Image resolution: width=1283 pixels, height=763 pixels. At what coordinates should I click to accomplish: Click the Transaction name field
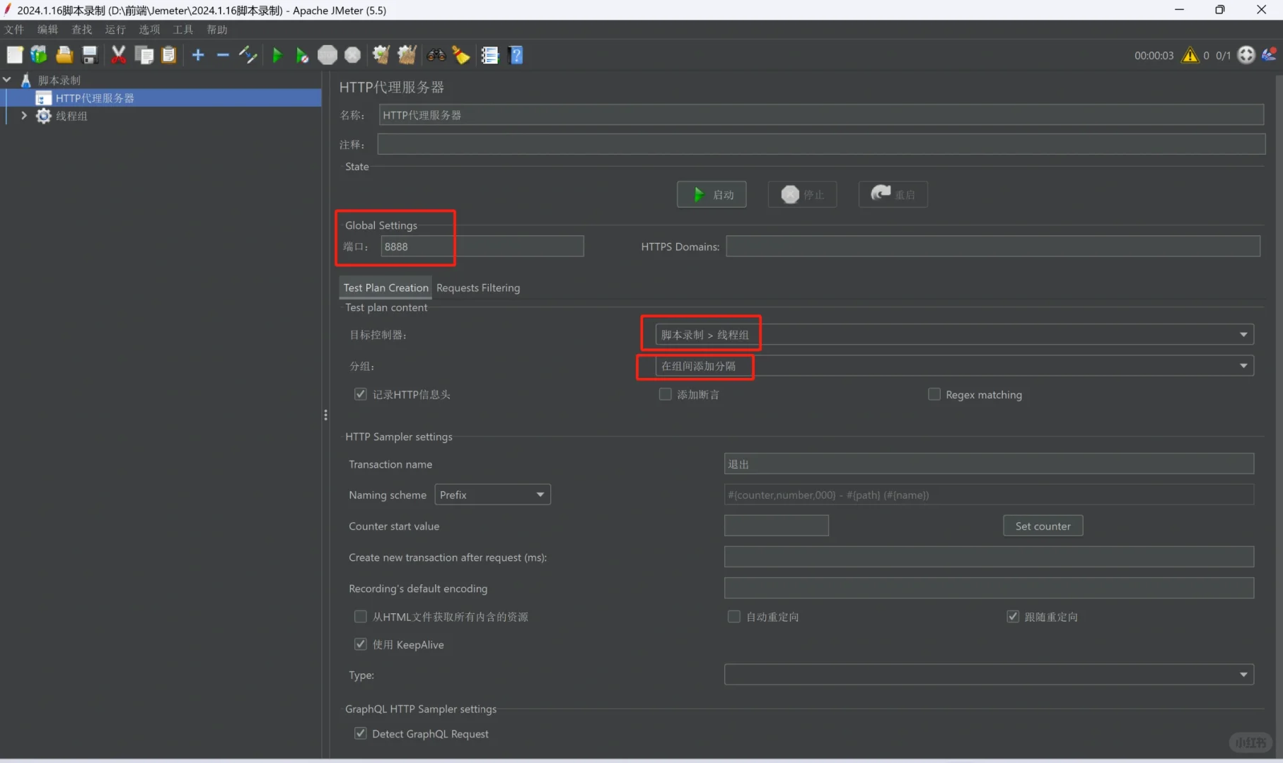[x=989, y=463]
